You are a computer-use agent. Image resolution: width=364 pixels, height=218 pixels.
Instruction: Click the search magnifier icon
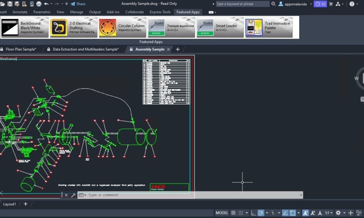pos(273,4)
